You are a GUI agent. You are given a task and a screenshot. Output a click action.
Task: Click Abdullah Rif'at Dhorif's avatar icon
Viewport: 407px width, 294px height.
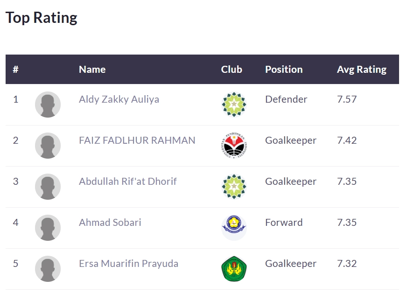[48, 187]
